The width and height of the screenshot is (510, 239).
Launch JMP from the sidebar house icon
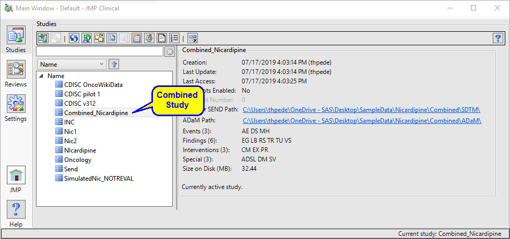click(16, 175)
